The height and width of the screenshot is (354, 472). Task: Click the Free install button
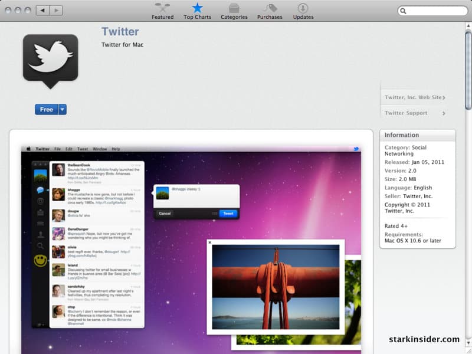[x=46, y=109]
